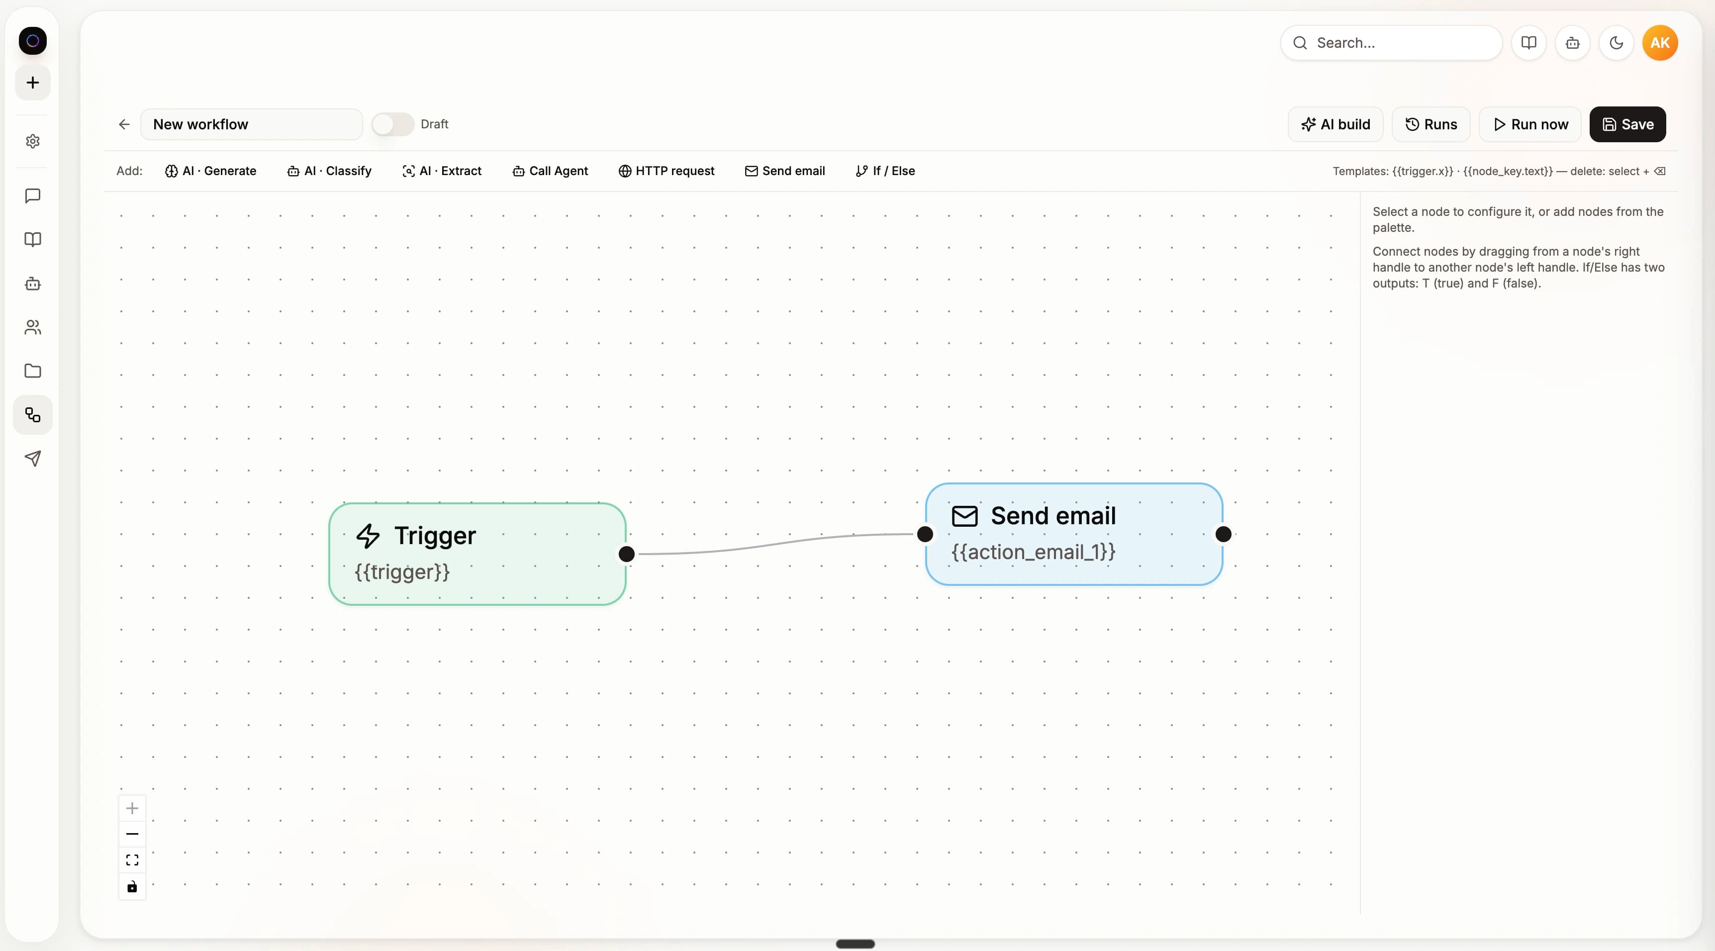Toggle dark mode with the moon icon
The width and height of the screenshot is (1715, 951).
[1617, 43]
